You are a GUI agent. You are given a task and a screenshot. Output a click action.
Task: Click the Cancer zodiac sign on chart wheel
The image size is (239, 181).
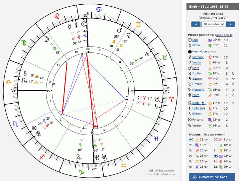click(x=99, y=10)
